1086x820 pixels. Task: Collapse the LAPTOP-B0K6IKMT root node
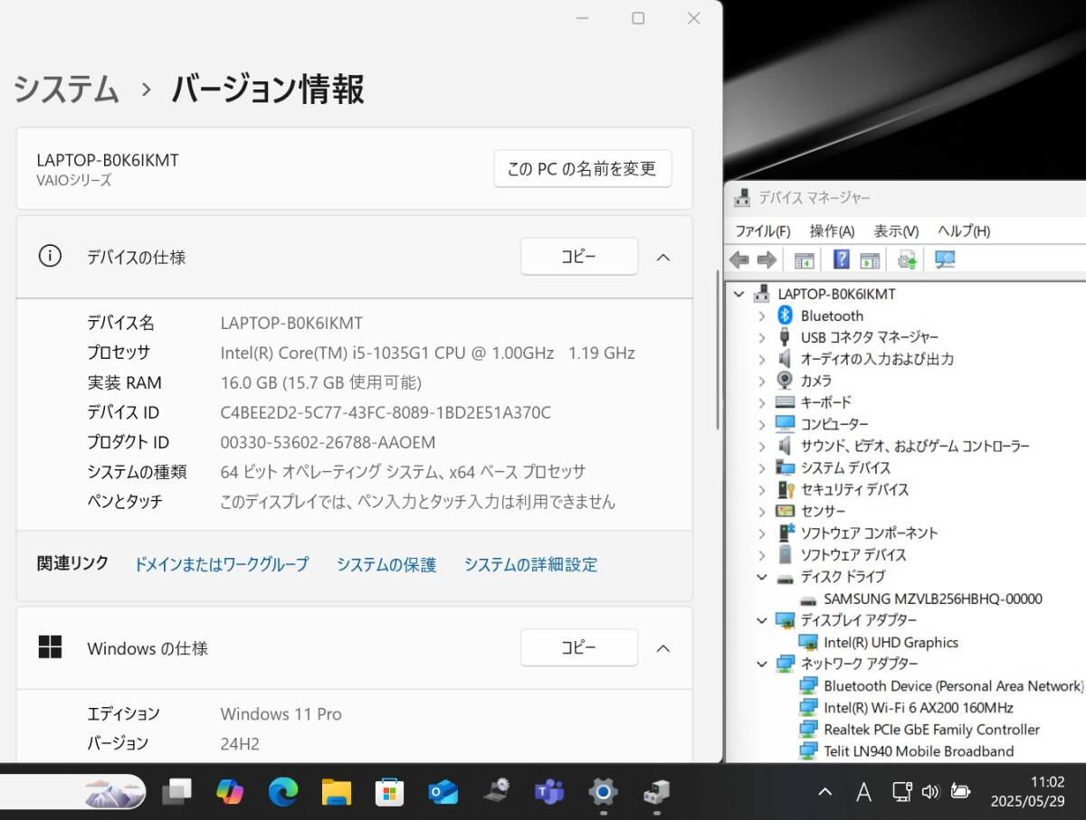coord(739,294)
